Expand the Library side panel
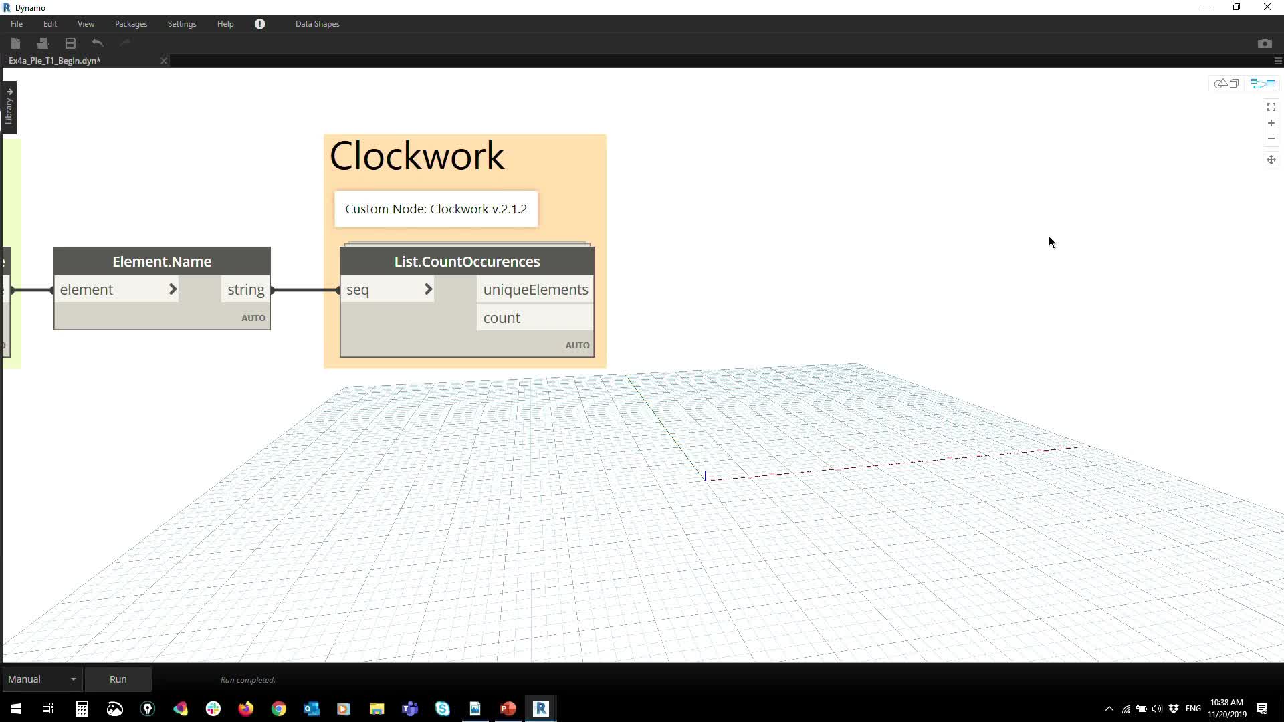Viewport: 1284px width, 722px height. [x=9, y=107]
